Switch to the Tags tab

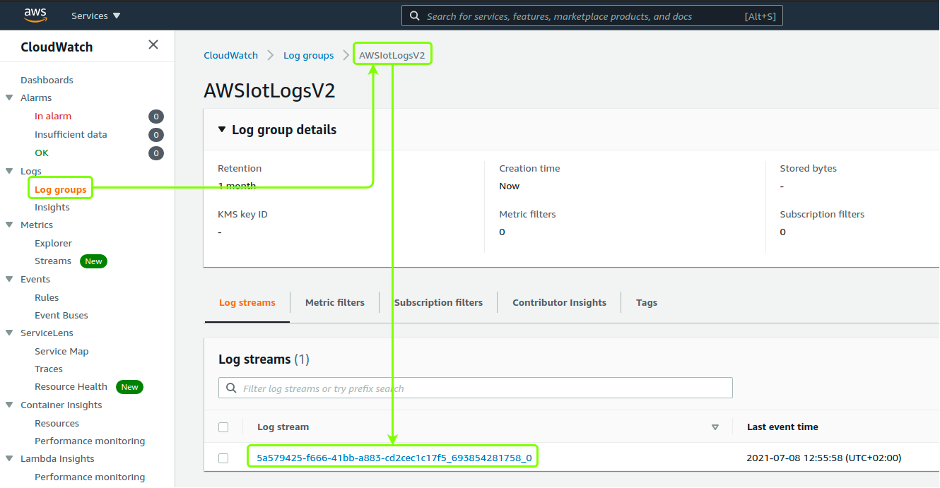[x=647, y=302]
